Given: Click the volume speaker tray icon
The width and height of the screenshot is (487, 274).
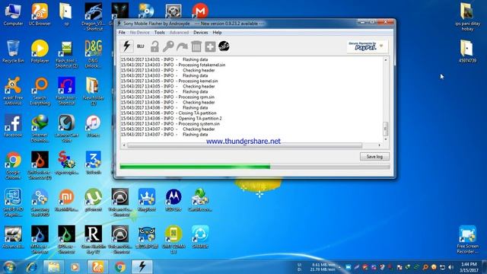Looking at the screenshot, I should (450, 267).
